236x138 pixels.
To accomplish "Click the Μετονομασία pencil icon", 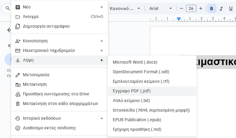I will 18,75.
